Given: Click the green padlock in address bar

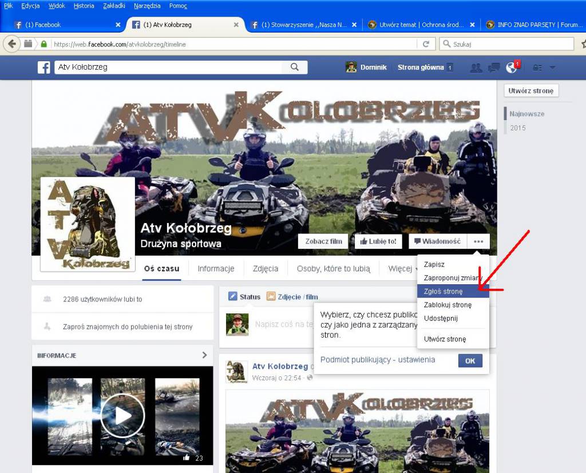Looking at the screenshot, I should click(x=43, y=44).
